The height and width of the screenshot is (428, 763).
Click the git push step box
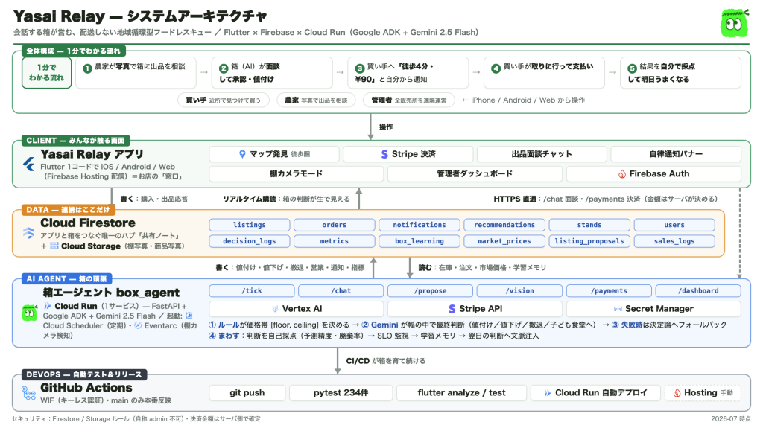click(247, 393)
